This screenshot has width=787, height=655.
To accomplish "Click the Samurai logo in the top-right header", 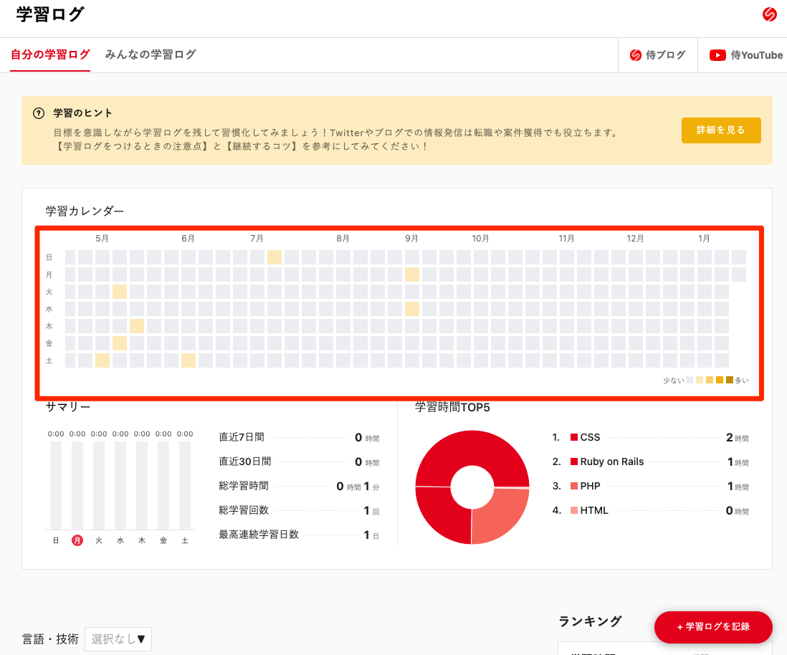I will [770, 14].
